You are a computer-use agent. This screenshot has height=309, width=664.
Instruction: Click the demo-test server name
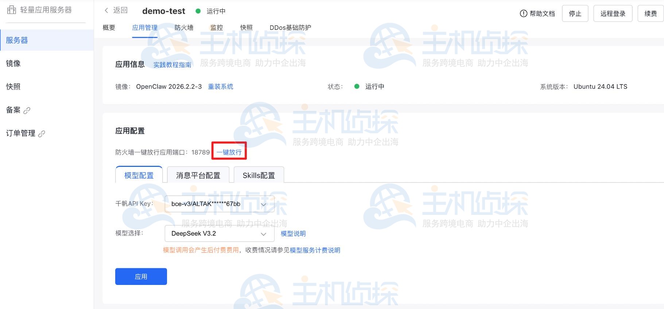click(164, 11)
